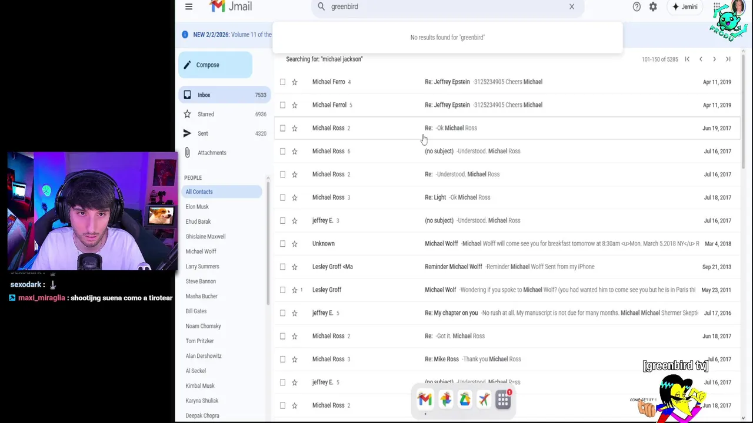Check the Lesley Groff Reminder Michael Wolff email
Screen dimensions: 753x423
282,267
